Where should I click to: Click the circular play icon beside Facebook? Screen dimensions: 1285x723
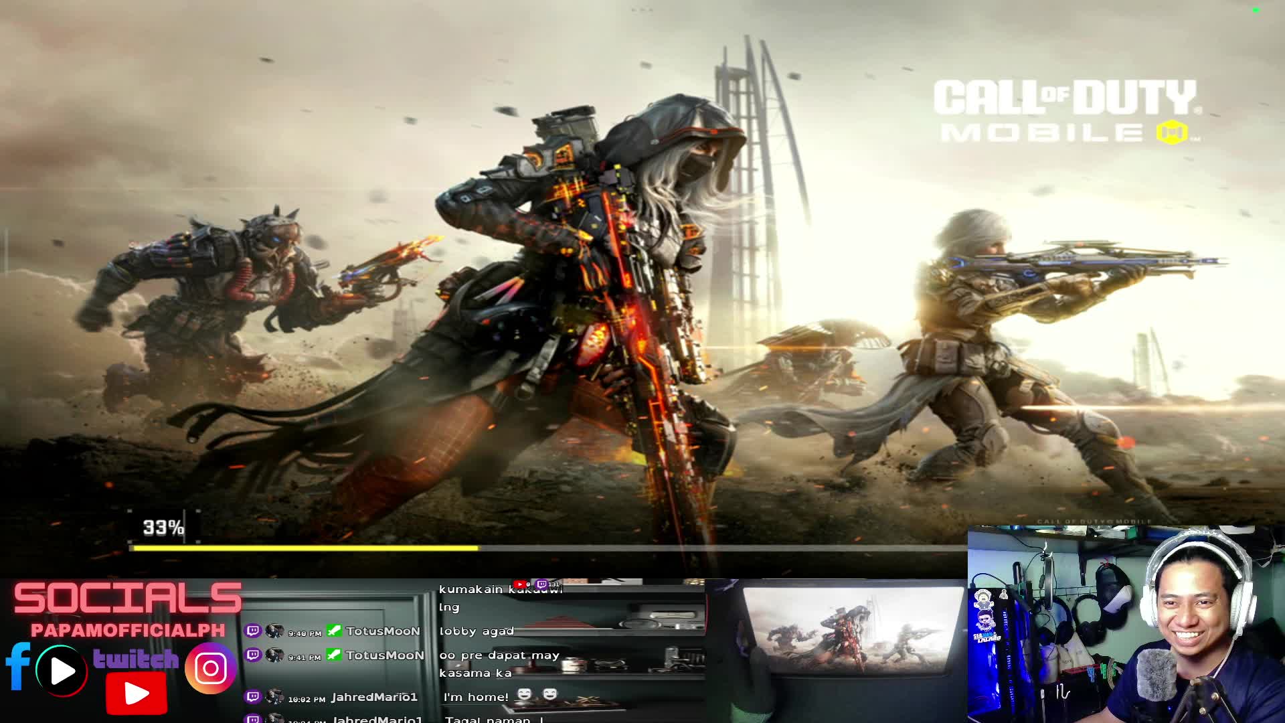pyautogui.click(x=62, y=671)
